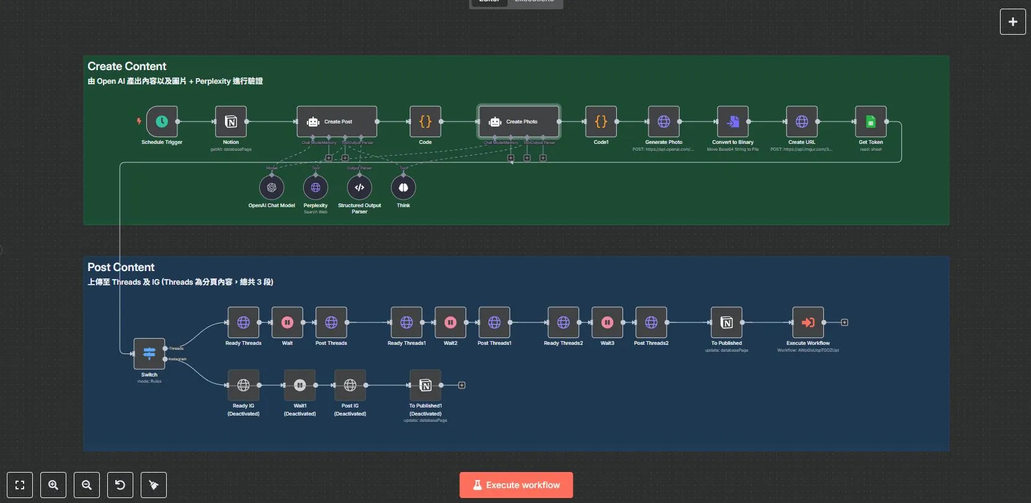
Task: Click the Convert to Binary node
Action: tap(733, 122)
